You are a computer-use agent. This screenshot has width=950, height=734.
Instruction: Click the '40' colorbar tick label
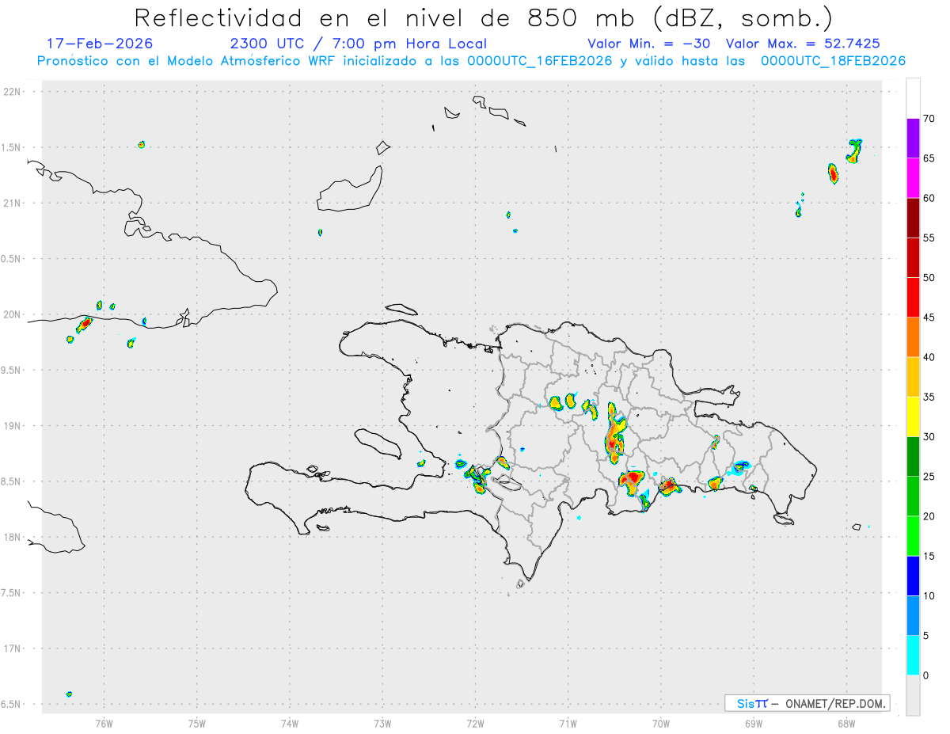(x=929, y=357)
